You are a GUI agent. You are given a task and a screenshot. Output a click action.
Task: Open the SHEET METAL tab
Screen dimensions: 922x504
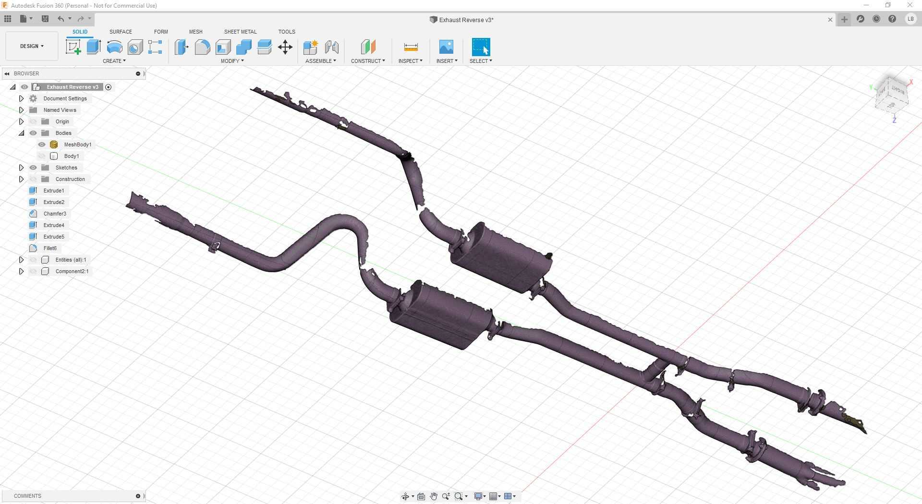click(240, 32)
